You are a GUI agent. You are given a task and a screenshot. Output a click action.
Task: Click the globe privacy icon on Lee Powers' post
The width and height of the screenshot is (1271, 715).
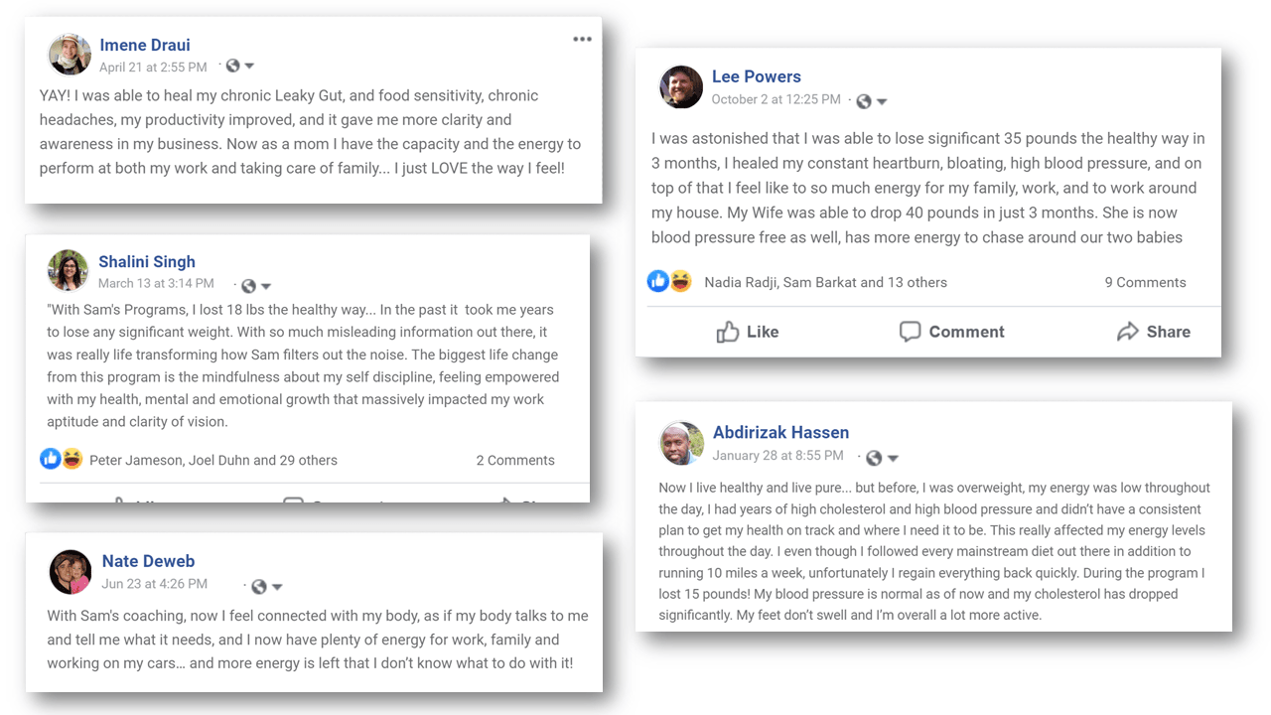pos(864,100)
